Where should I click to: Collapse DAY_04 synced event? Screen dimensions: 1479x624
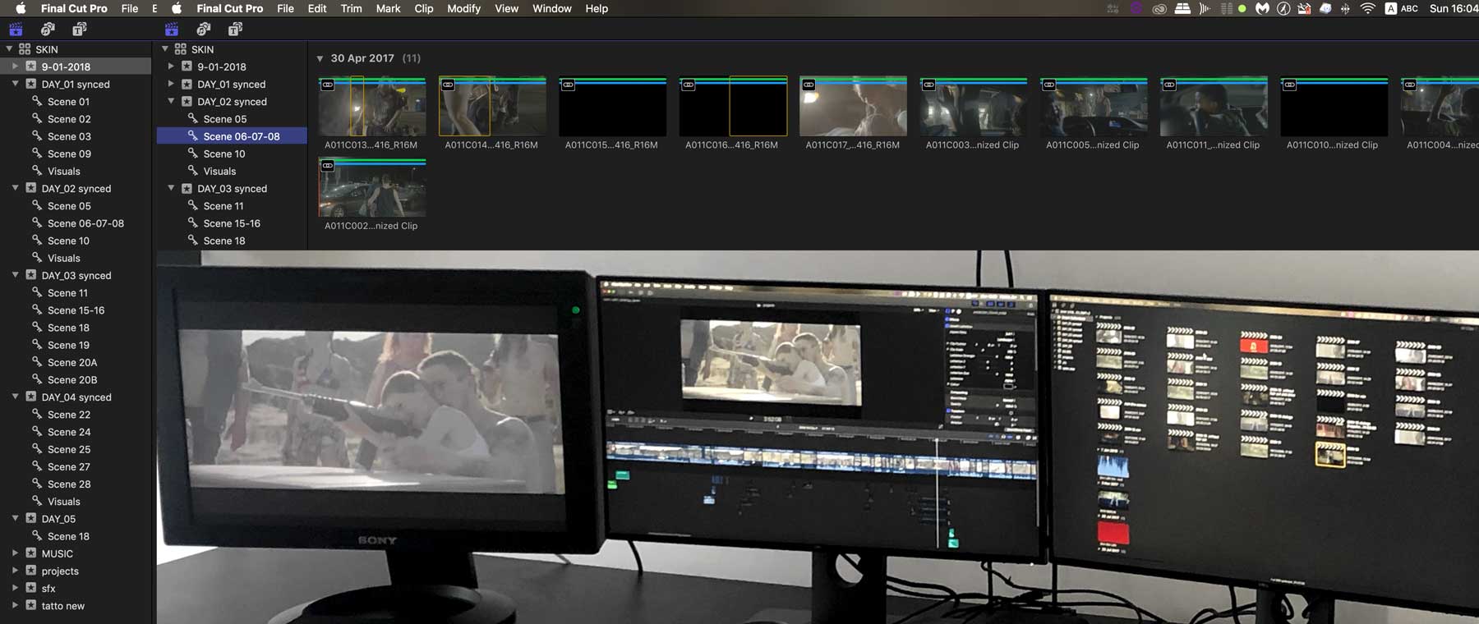tap(16, 397)
